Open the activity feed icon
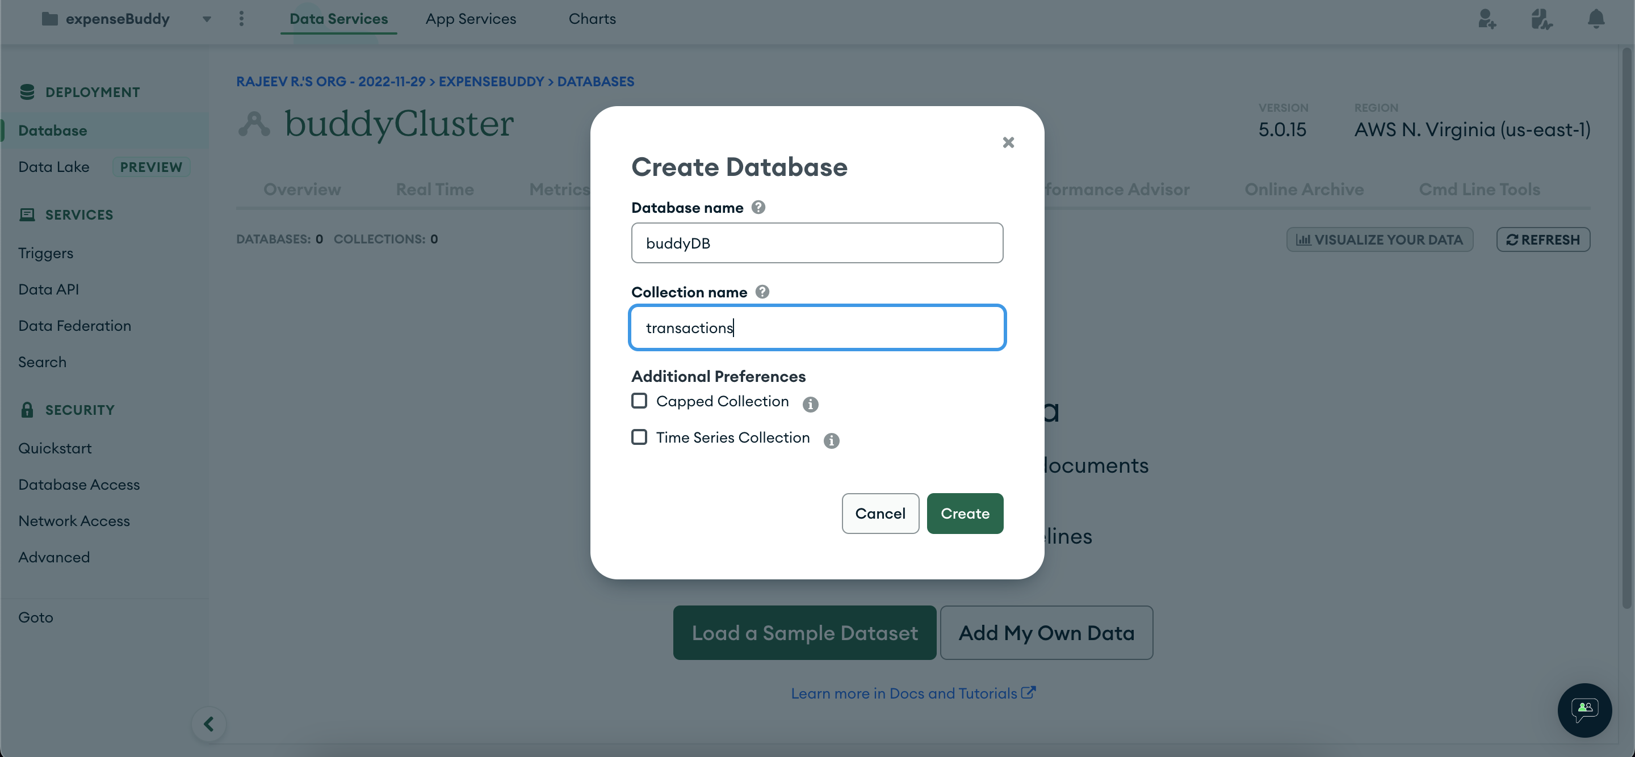This screenshot has height=757, width=1635. [1541, 19]
